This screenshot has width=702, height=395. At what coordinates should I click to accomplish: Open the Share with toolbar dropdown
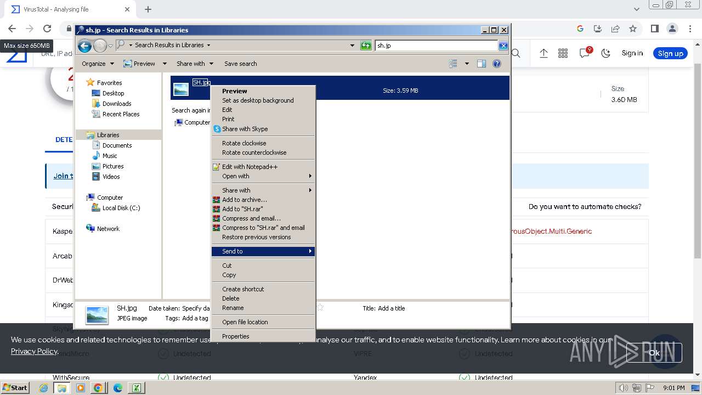point(195,64)
